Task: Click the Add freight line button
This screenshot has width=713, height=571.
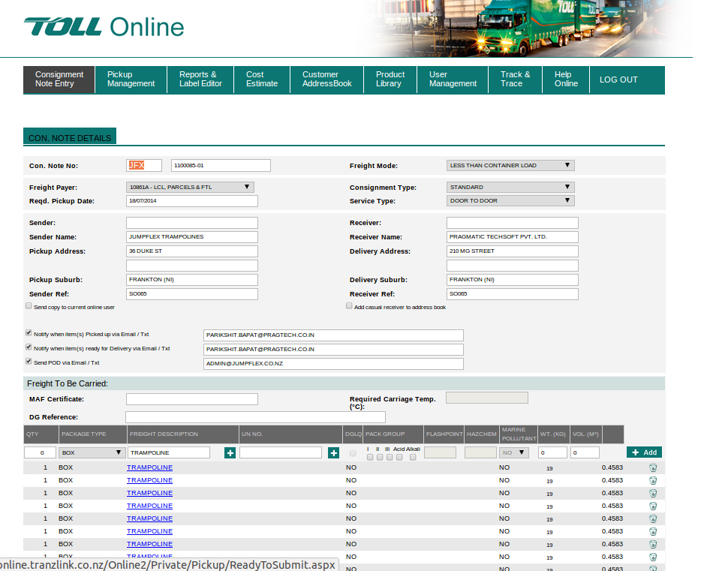Action: coord(644,452)
